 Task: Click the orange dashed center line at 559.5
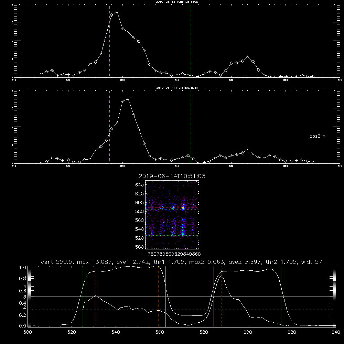tap(159, 296)
